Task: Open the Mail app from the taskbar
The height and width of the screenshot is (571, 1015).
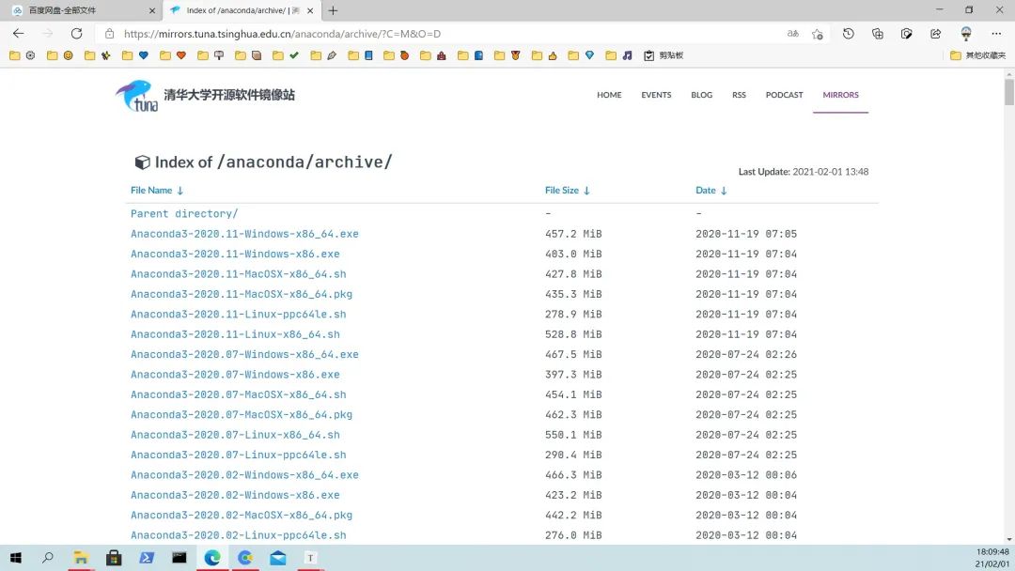Action: (278, 558)
